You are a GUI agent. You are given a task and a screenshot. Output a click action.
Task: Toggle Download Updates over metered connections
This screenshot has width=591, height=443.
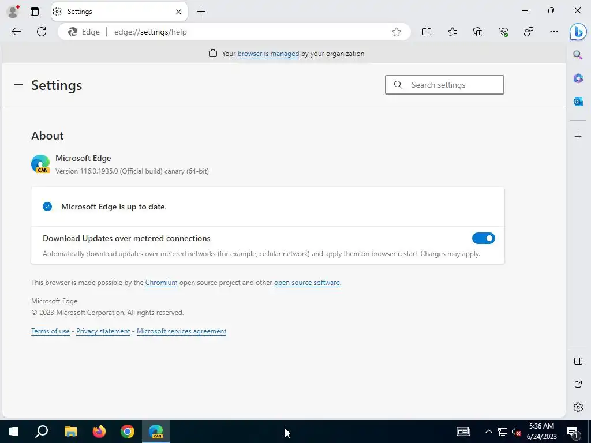[x=483, y=238]
